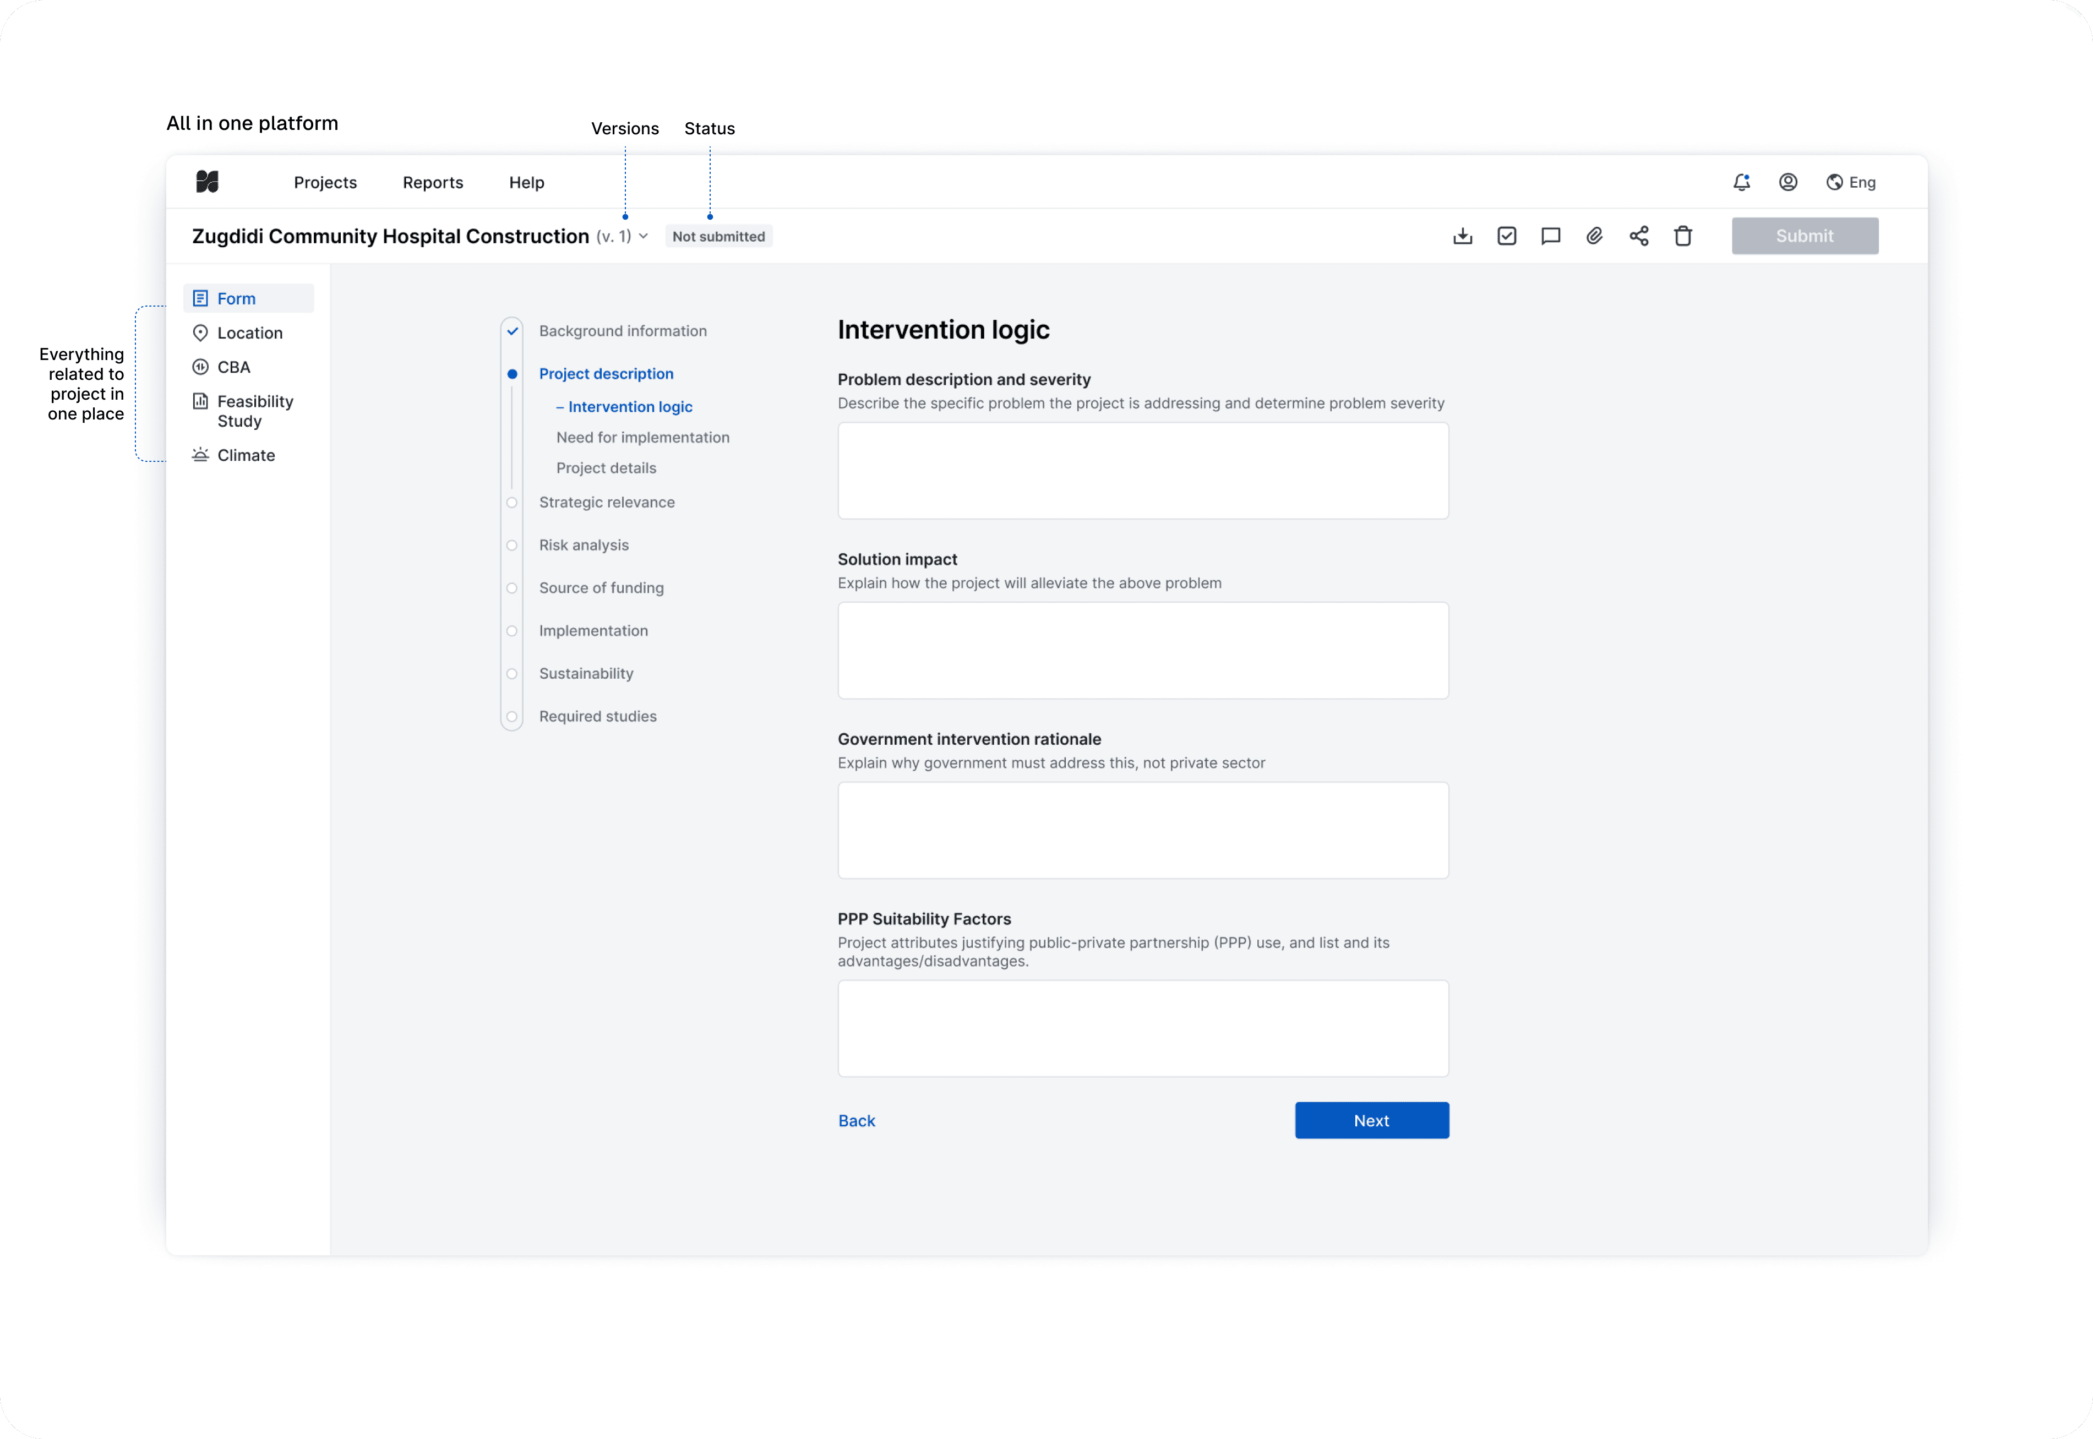The height and width of the screenshot is (1439, 2093).
Task: Click the Source of funding step circle
Action: point(512,588)
